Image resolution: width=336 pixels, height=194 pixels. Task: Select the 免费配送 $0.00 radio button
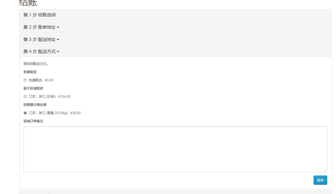25,80
